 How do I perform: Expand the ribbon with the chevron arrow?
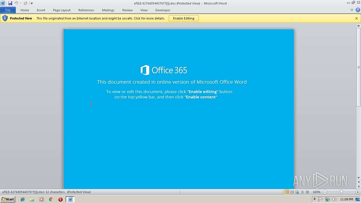352,10
